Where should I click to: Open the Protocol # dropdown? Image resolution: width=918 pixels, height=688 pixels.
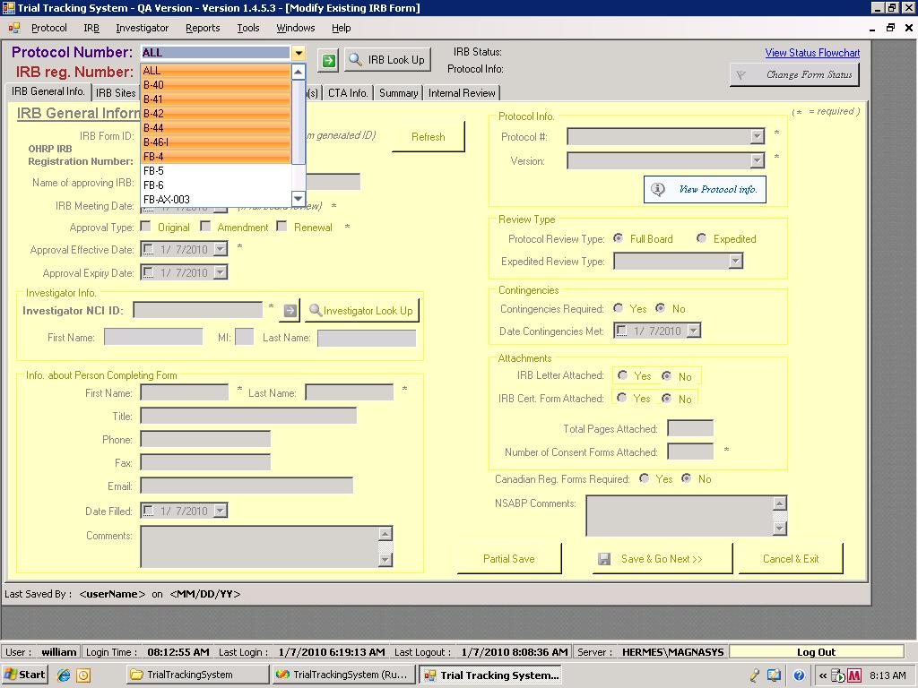[757, 136]
